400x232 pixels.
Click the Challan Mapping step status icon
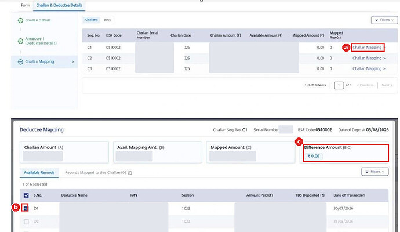click(x=21, y=61)
